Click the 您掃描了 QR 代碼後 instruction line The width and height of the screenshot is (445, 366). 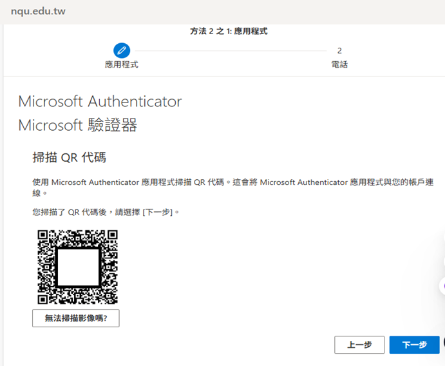click(x=106, y=211)
